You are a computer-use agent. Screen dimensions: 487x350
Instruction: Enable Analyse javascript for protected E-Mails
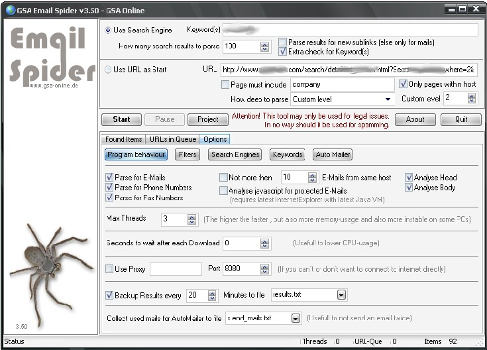point(223,190)
